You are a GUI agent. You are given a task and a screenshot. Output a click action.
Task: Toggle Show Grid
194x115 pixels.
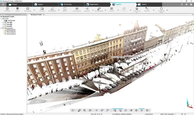(112, 9)
